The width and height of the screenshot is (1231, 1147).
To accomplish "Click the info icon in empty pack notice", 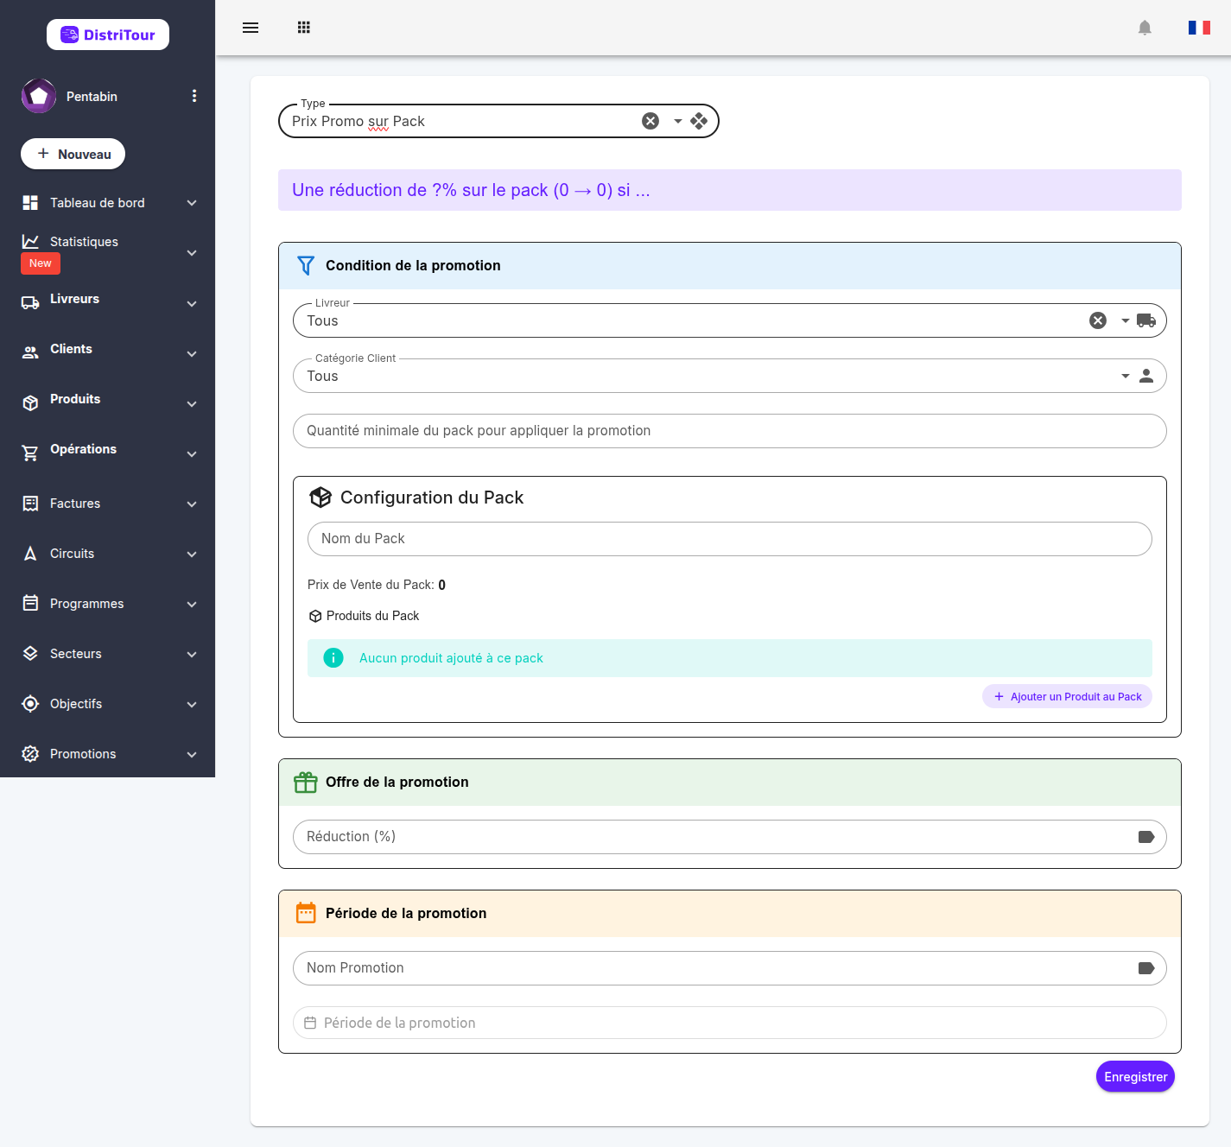I will (x=333, y=658).
